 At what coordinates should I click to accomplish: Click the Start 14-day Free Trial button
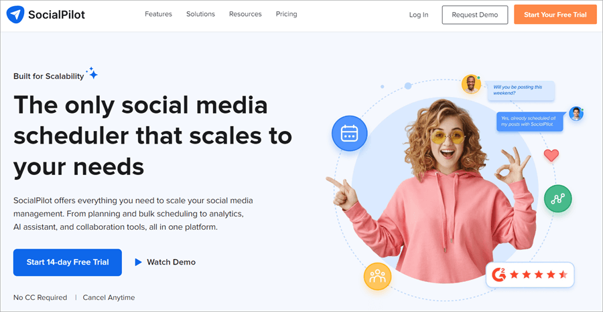68,263
